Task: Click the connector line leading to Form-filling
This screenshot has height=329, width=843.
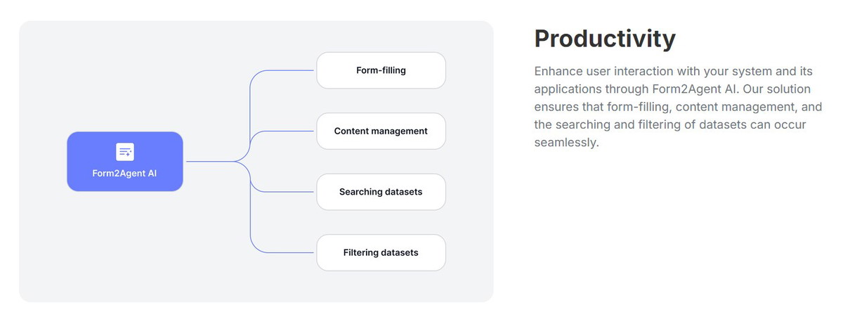Action: click(281, 70)
